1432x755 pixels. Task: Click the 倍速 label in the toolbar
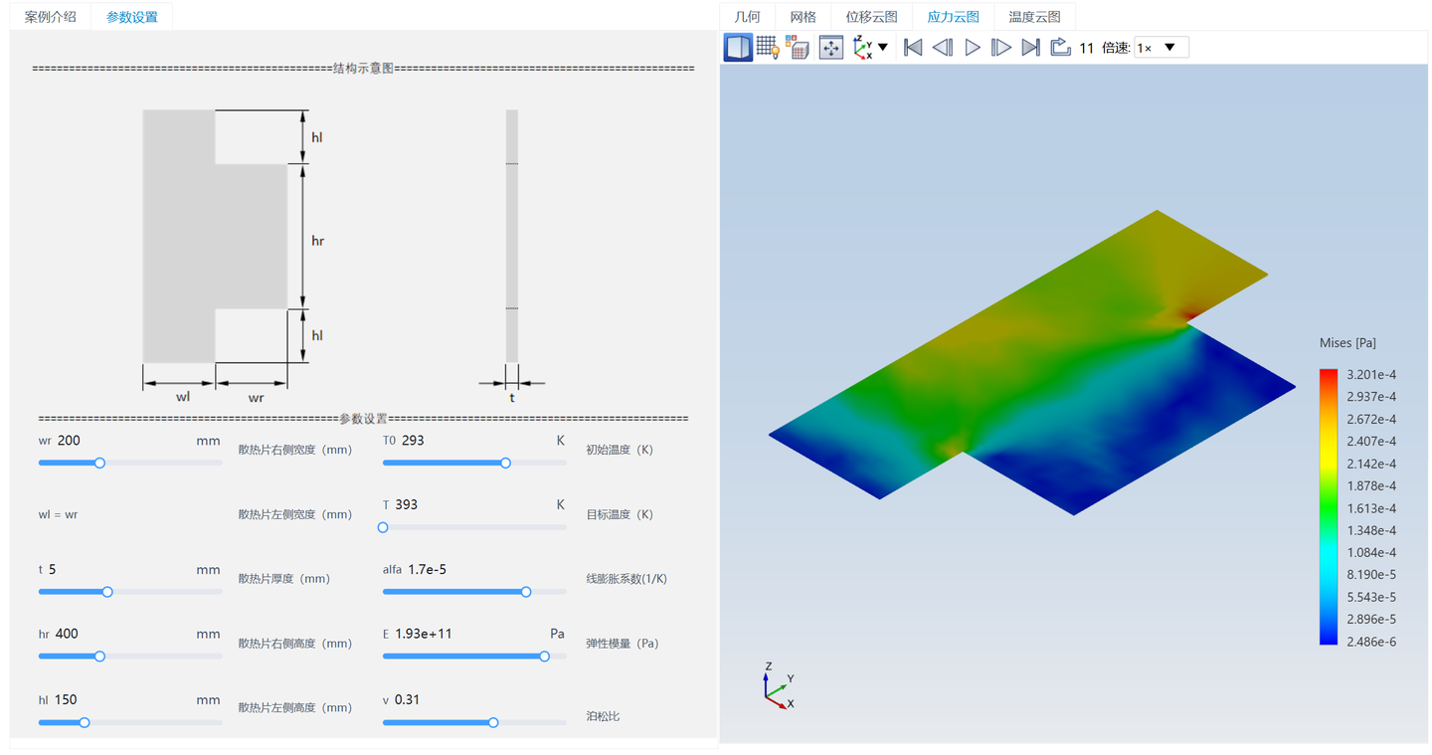coord(1116,48)
